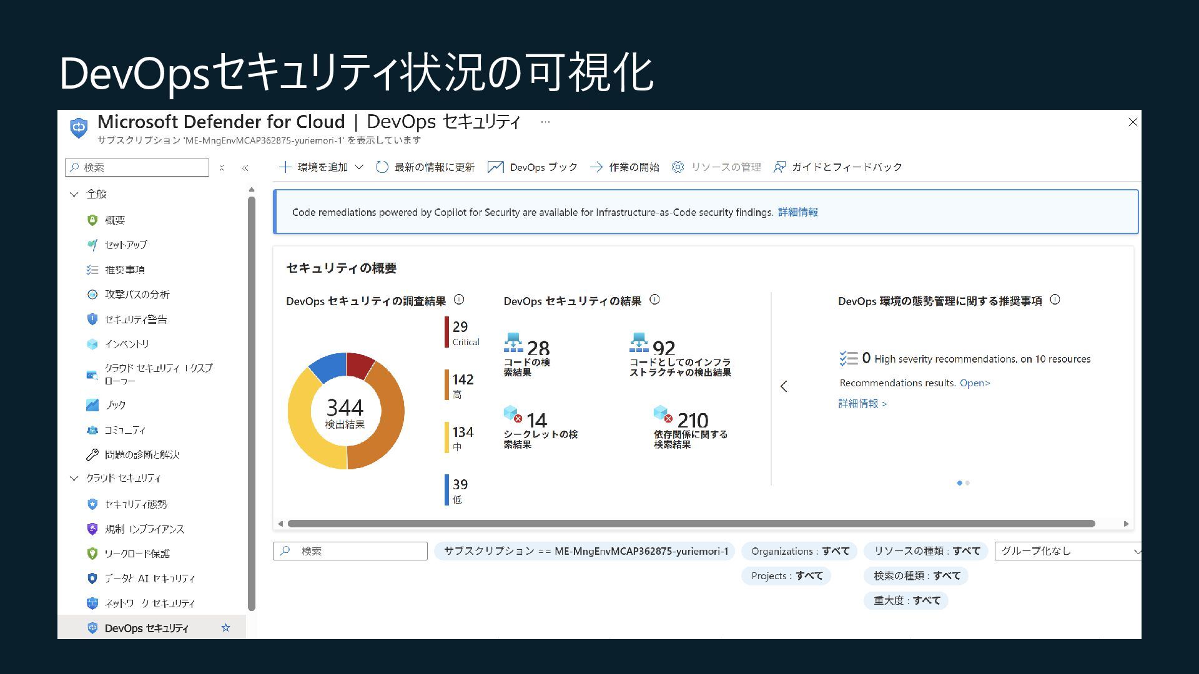Click the 重大度 filter pill
Screen dimensions: 1199x674
[906, 600]
